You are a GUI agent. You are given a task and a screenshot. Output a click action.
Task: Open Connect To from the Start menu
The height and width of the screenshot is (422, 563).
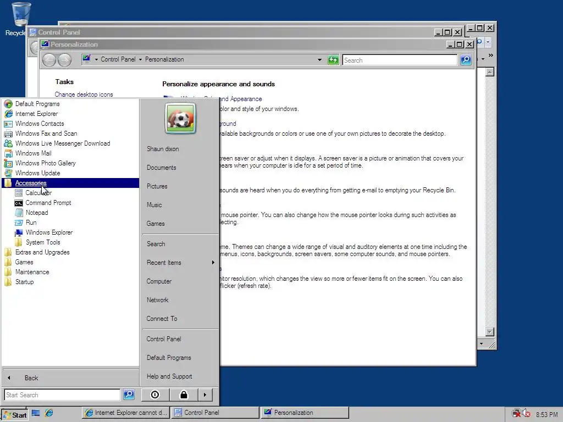(162, 319)
